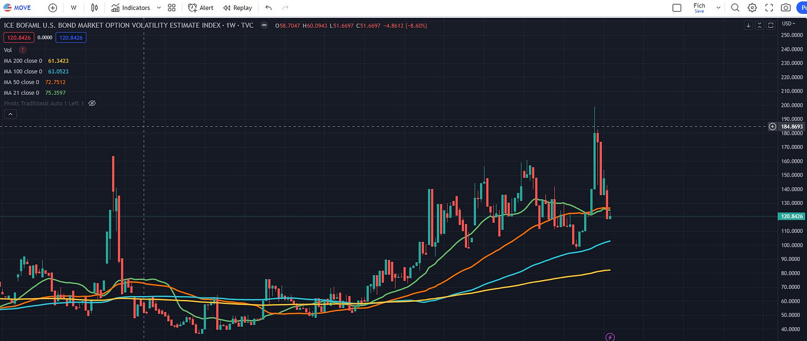
Task: Open the layout setup square icon
Action: [677, 8]
